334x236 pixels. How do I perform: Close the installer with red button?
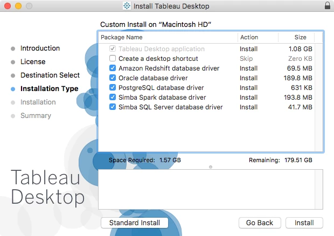click(x=8, y=6)
